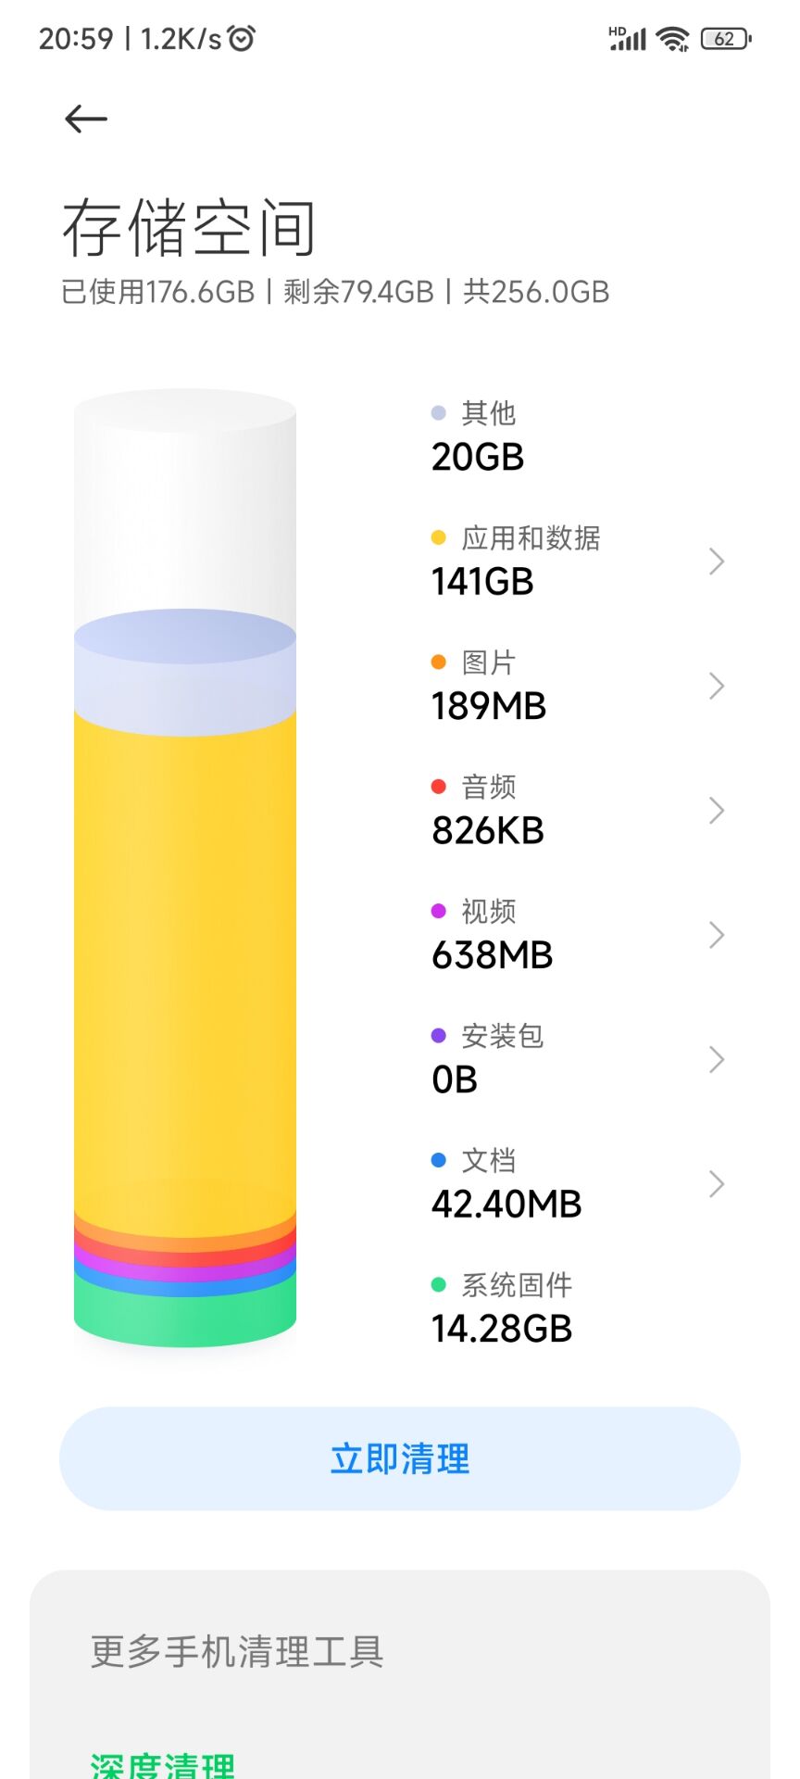Tap the yellow dot beside 应用和数据
The image size is (800, 1779).
[x=439, y=538]
